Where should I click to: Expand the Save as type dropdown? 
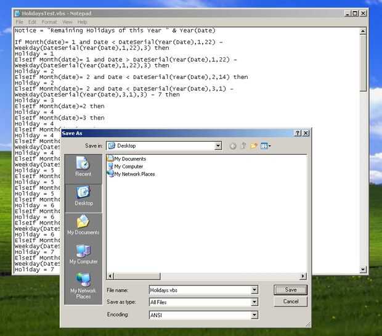tap(254, 302)
